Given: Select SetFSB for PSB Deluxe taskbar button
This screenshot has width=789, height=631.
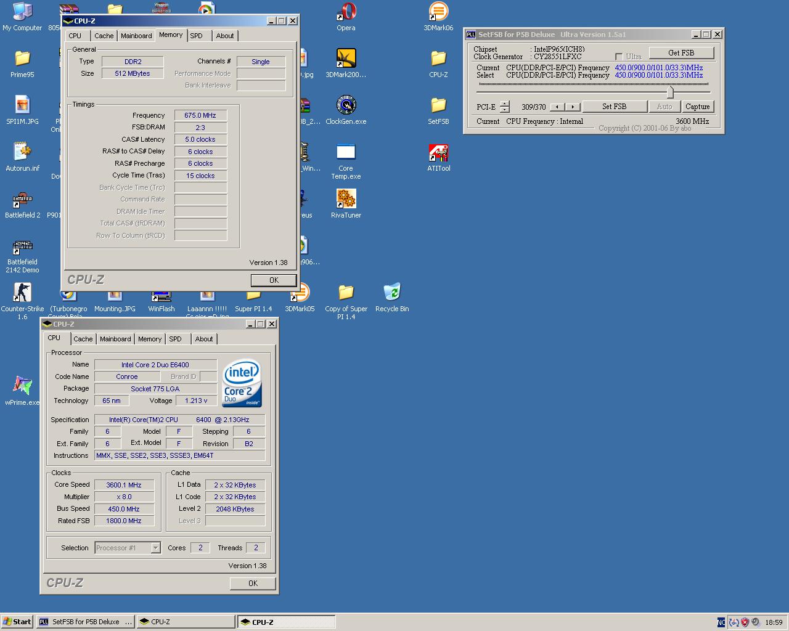Looking at the screenshot, I should click(x=86, y=622).
